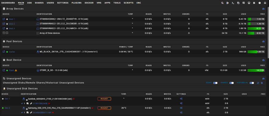Click 'STORE_N_GO - 15.5 GB (sda)' text

pos(54,70)
